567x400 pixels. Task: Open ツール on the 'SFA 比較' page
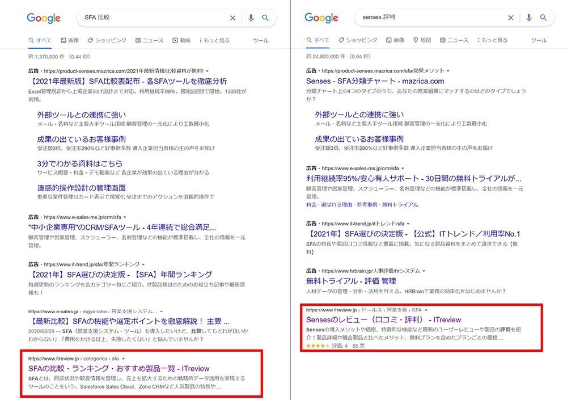click(x=261, y=40)
